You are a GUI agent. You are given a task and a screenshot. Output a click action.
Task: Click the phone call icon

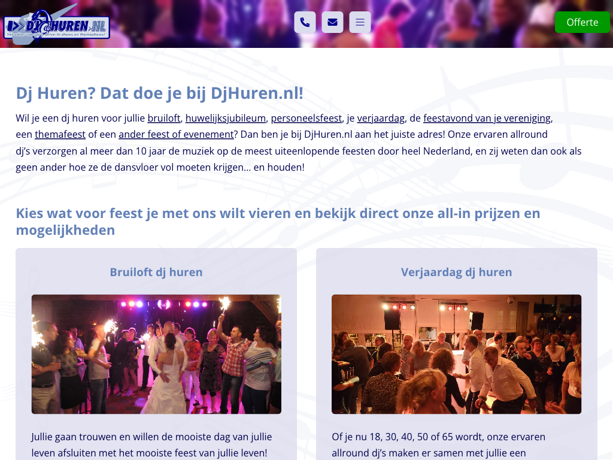coord(305,22)
